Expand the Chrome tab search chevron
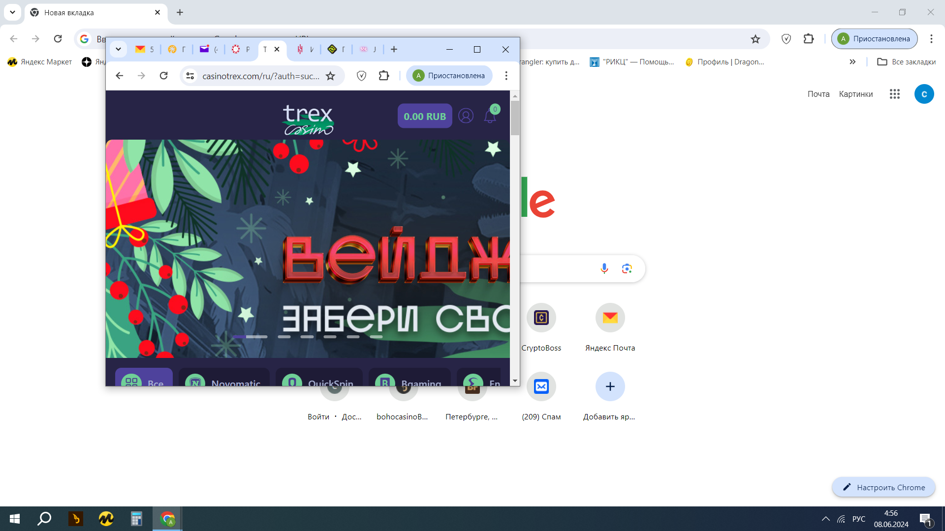Viewport: 945px width, 531px height. click(119, 49)
